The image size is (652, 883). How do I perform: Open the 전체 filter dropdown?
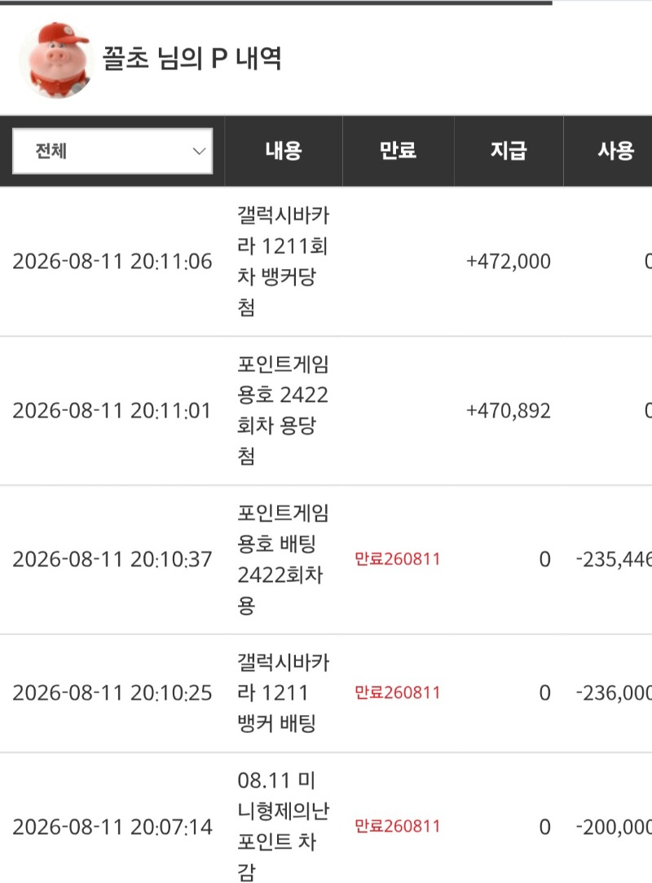pyautogui.click(x=112, y=151)
